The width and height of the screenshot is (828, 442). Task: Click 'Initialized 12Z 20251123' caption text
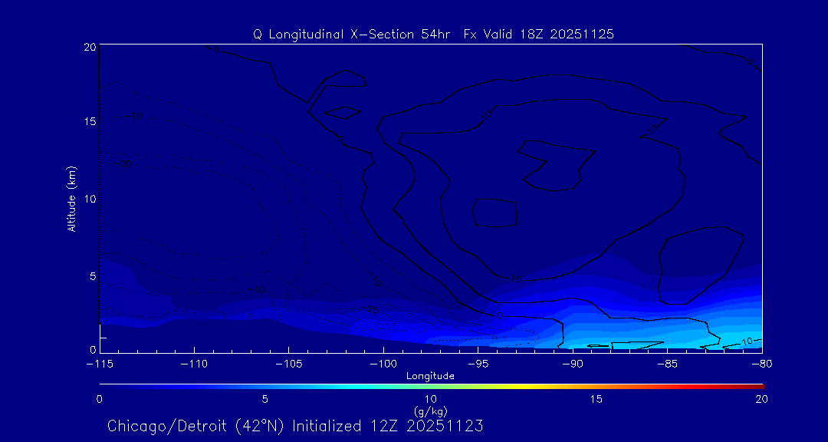[388, 426]
